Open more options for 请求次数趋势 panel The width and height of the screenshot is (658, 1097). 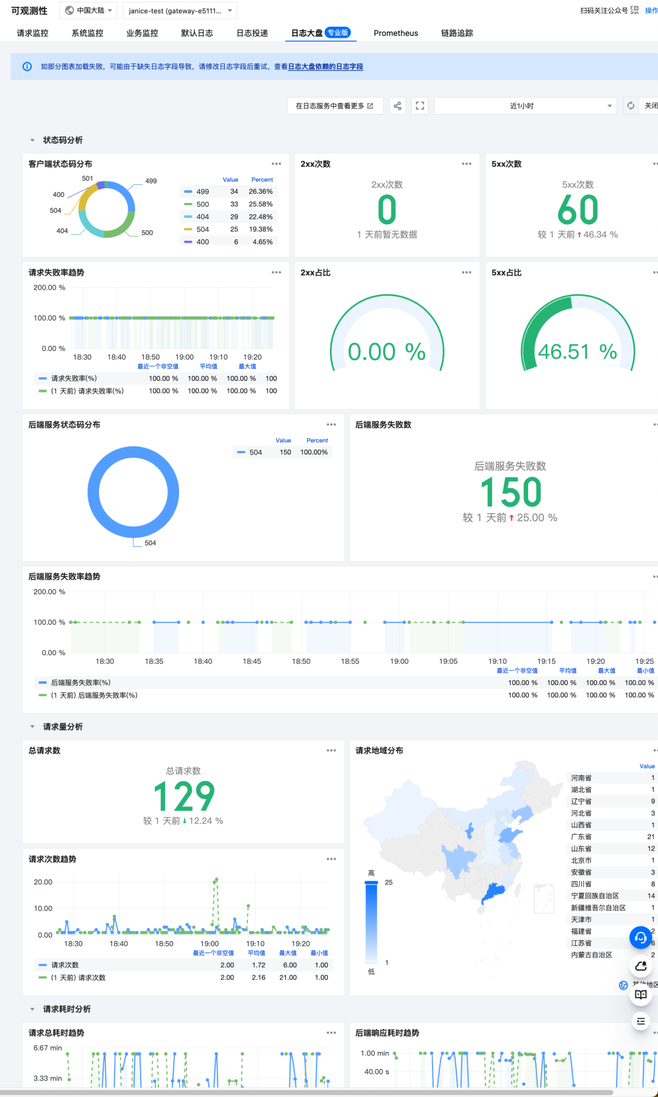click(331, 859)
